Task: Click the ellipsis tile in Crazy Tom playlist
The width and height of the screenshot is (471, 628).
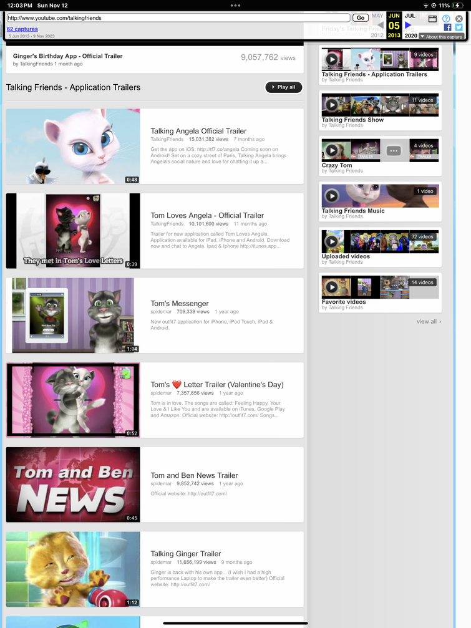Action: point(394,150)
